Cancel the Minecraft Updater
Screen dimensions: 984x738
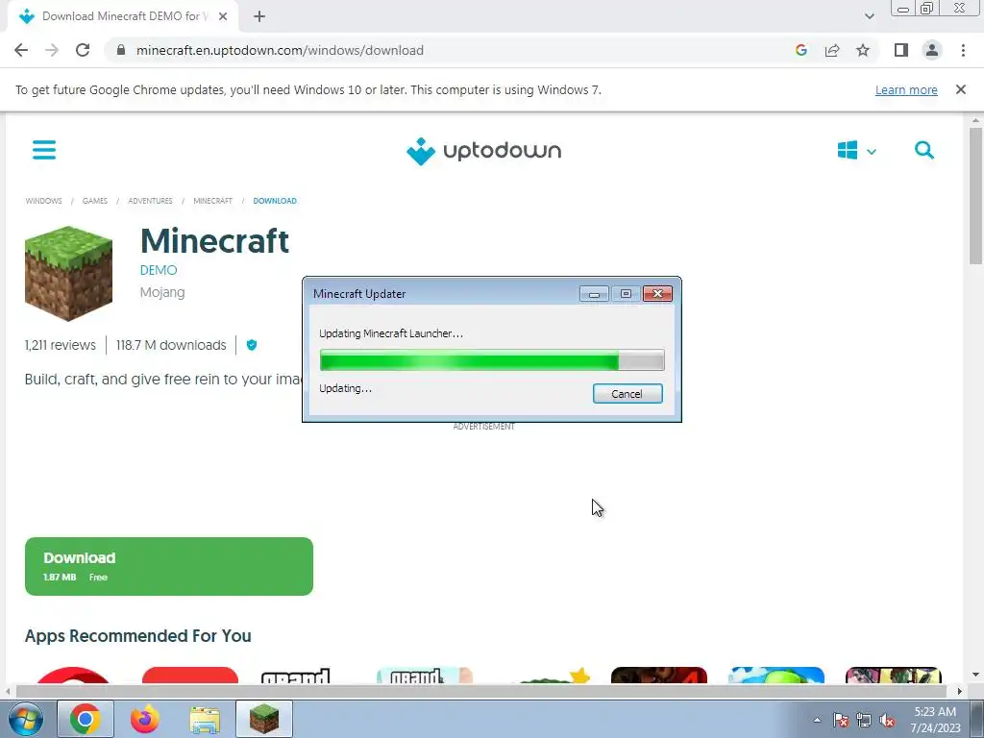click(x=627, y=393)
